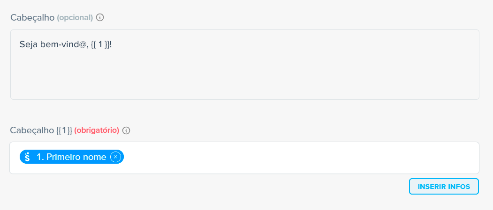Click the icon inside Primeiro nome chip
Image resolution: width=493 pixels, height=210 pixels.
[x=27, y=157]
